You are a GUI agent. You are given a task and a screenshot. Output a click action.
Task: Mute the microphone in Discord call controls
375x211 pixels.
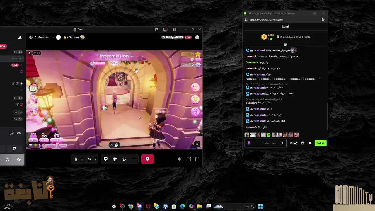click(x=76, y=159)
